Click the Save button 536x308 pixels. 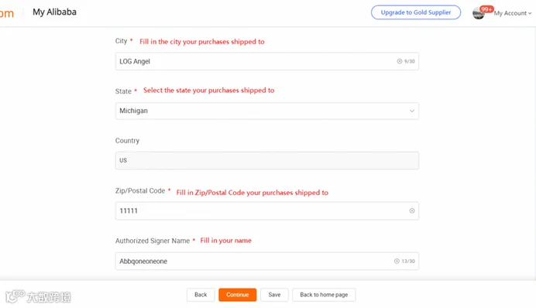click(274, 295)
